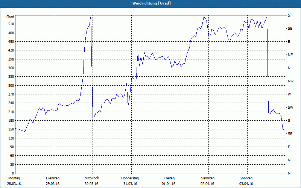Select the 240 y-axis label
Screen dimensions: 301x188
click(11, 103)
